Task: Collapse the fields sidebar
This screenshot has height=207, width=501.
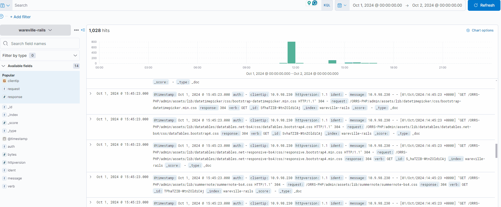Action: tap(83, 30)
